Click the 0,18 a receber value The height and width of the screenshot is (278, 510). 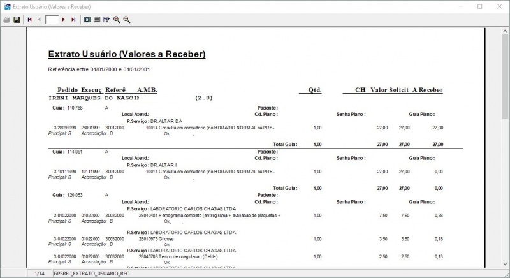pyautogui.click(x=439, y=239)
